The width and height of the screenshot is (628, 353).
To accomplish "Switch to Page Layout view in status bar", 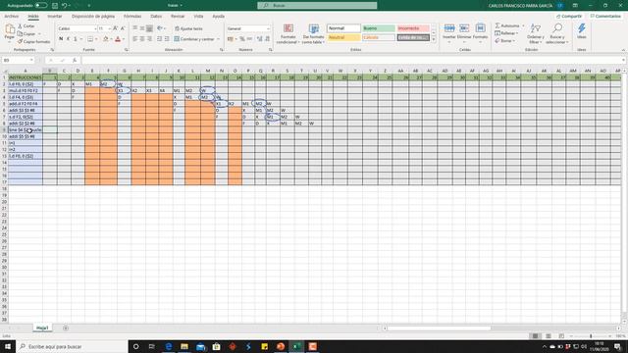I will pos(549,336).
